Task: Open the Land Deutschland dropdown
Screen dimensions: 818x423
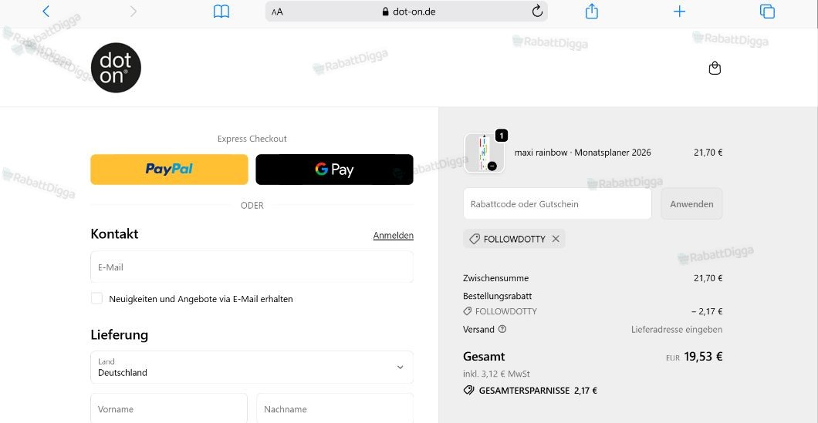Action: pyautogui.click(x=252, y=368)
